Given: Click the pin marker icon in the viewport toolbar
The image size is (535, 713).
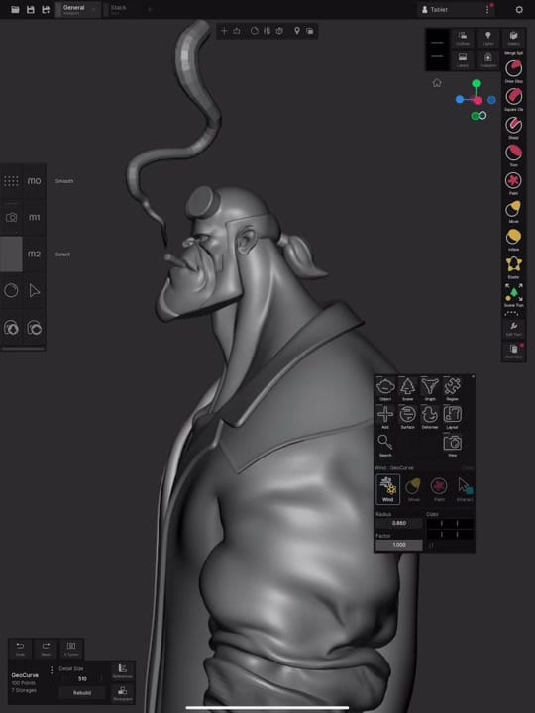Looking at the screenshot, I should pyautogui.click(x=297, y=31).
